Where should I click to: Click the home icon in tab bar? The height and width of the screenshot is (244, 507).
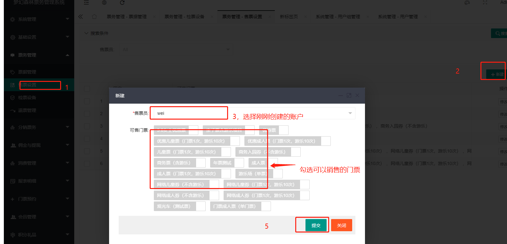tap(94, 17)
